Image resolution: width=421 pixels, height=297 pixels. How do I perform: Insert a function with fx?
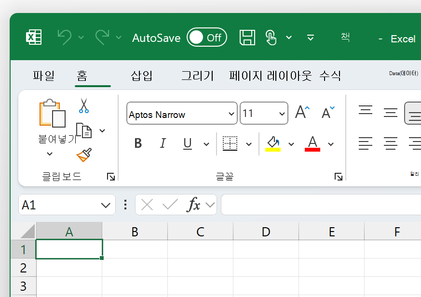[193, 205]
